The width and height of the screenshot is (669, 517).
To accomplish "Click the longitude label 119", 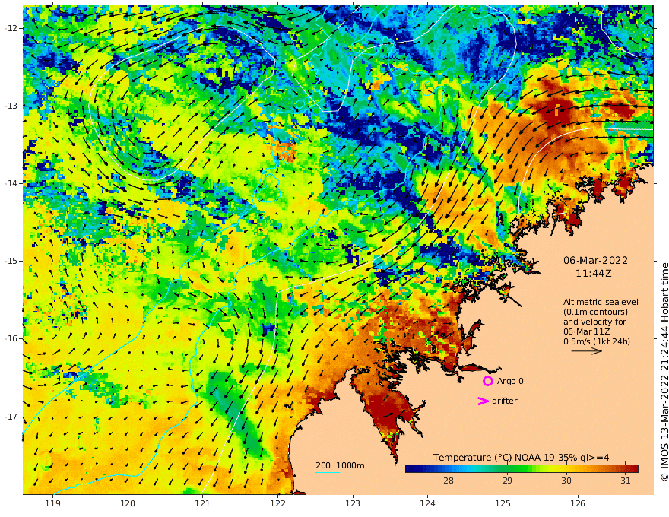I will pos(52,503).
